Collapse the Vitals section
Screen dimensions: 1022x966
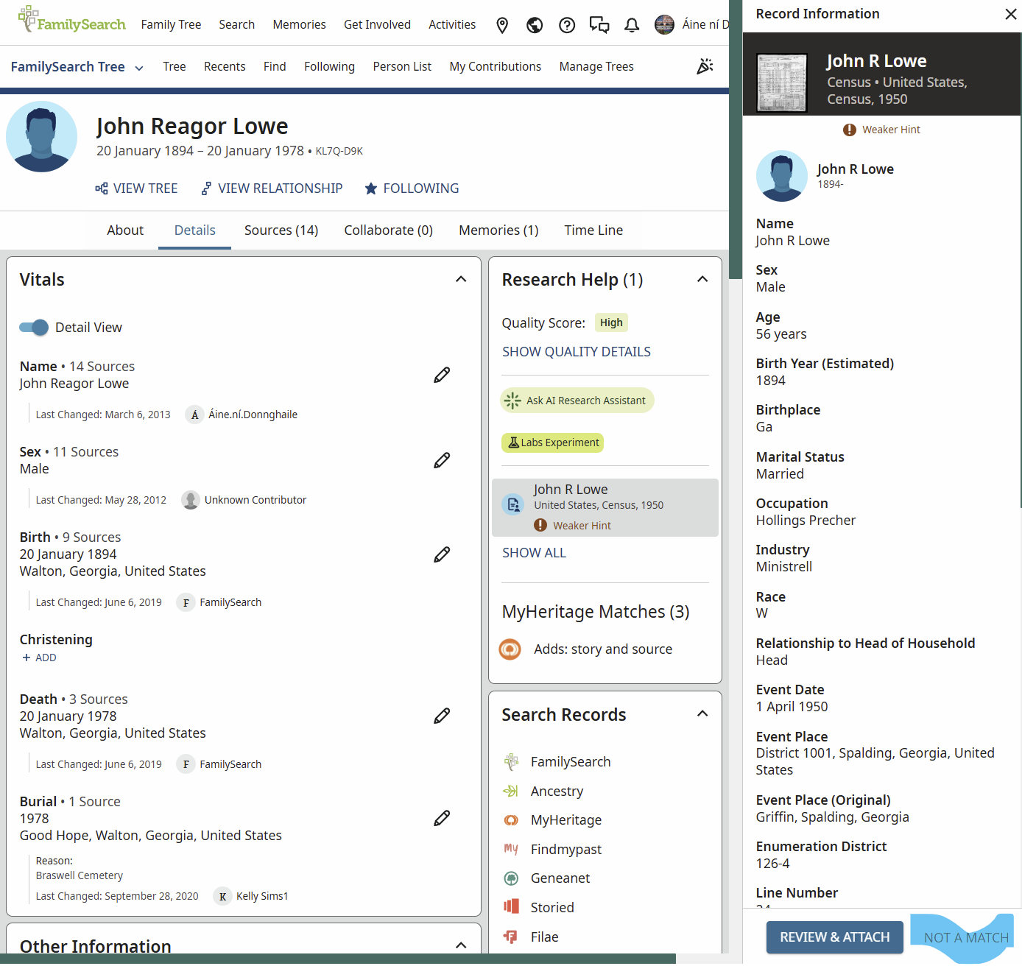pos(461,279)
